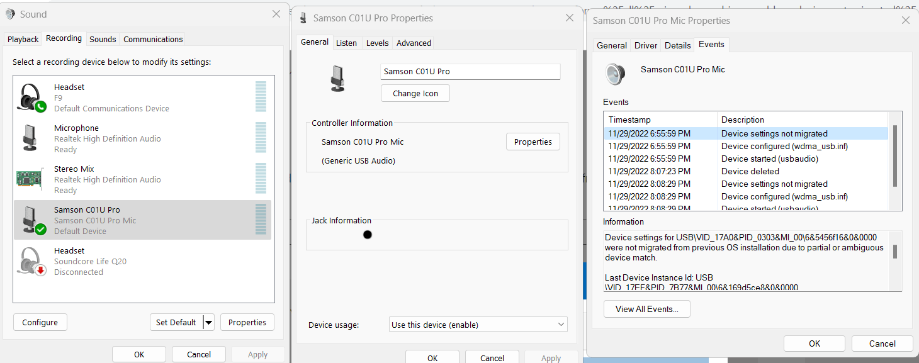Select General tab in Samson C01U Pro Properties

pyautogui.click(x=315, y=42)
